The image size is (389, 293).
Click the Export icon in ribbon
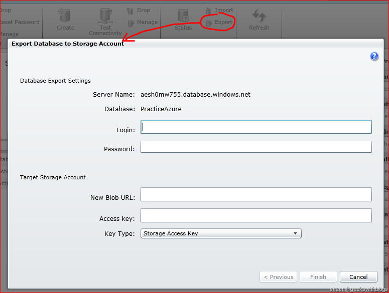[x=209, y=23]
